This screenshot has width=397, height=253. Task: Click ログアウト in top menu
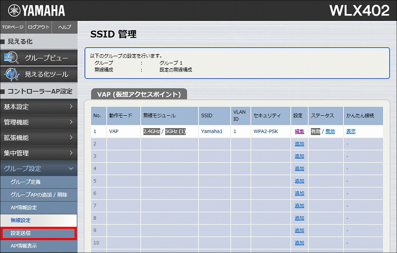[39, 27]
